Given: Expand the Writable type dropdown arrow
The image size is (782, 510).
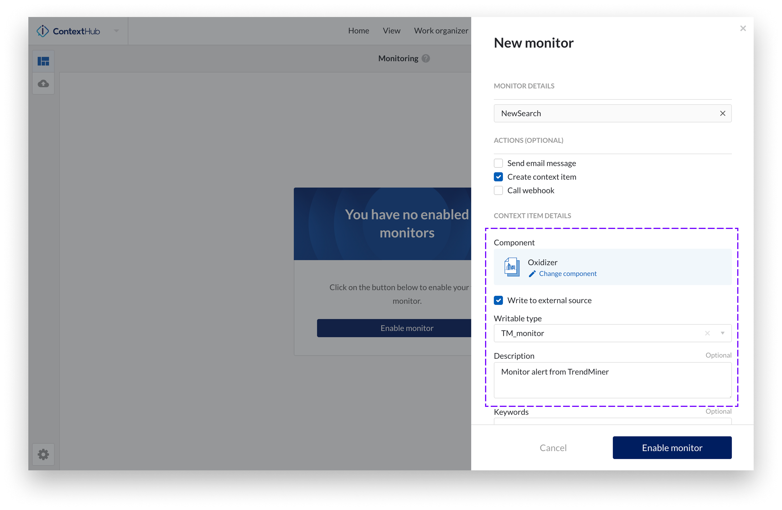Looking at the screenshot, I should click(722, 333).
